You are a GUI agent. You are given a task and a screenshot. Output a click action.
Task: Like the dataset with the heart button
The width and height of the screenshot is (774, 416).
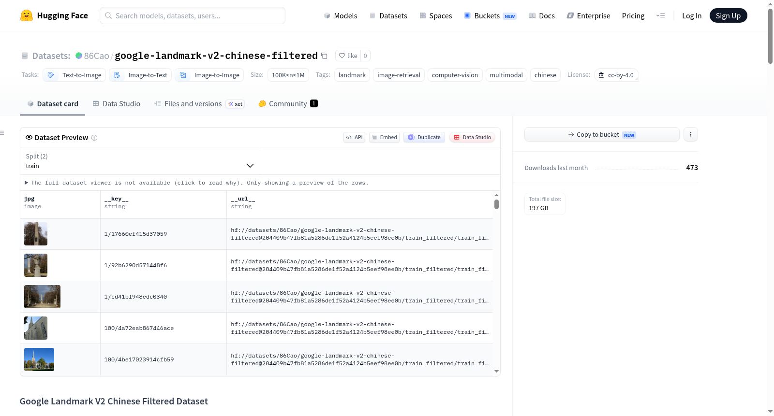click(348, 56)
